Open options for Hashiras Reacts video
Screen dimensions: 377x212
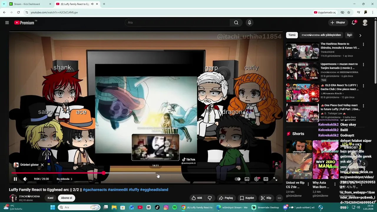pyautogui.click(x=363, y=44)
